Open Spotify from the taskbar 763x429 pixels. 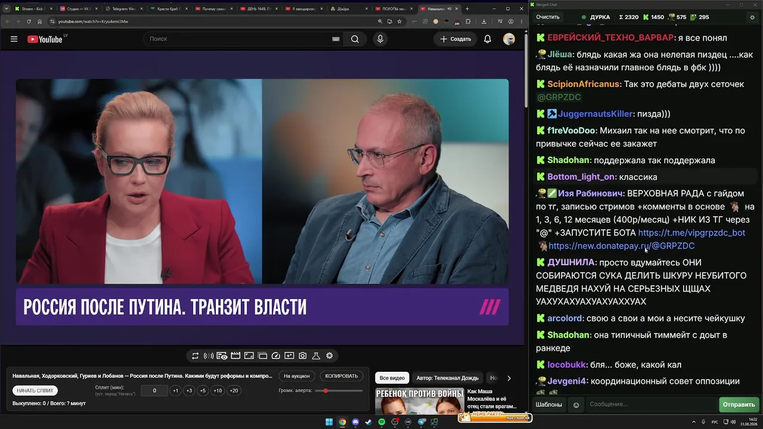point(381,422)
